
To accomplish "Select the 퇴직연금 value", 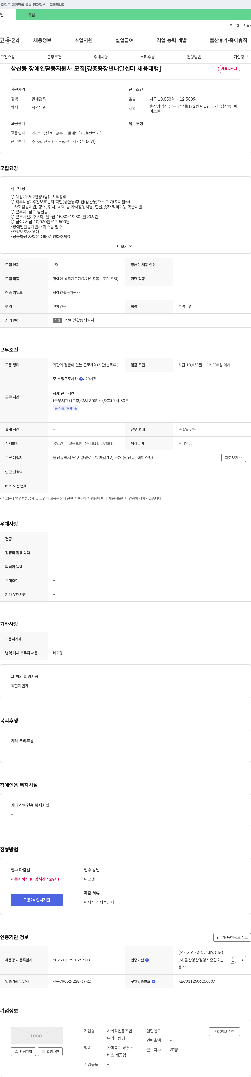I will pos(185,443).
